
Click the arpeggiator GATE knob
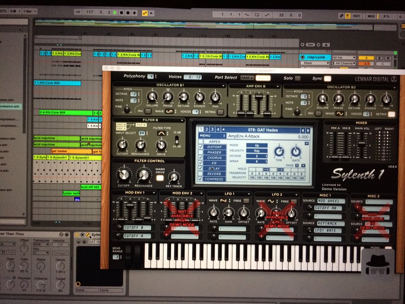(296, 152)
